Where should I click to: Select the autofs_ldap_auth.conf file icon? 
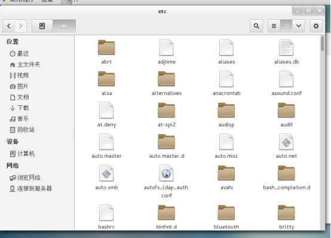[166, 173]
